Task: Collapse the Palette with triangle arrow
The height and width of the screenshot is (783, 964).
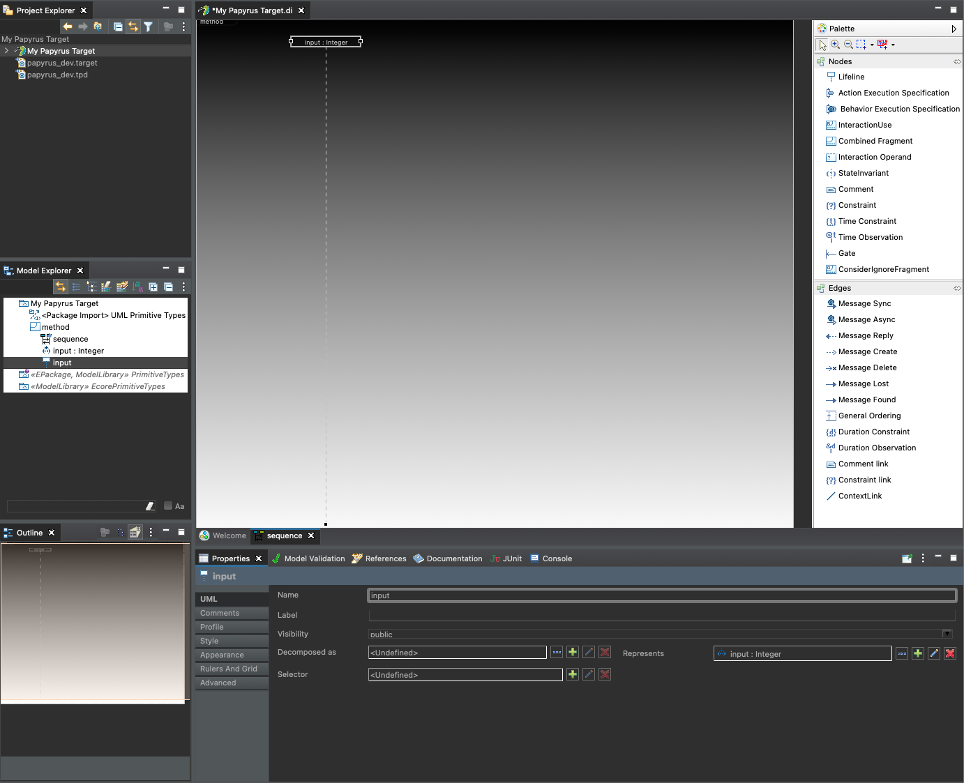Action: point(954,29)
